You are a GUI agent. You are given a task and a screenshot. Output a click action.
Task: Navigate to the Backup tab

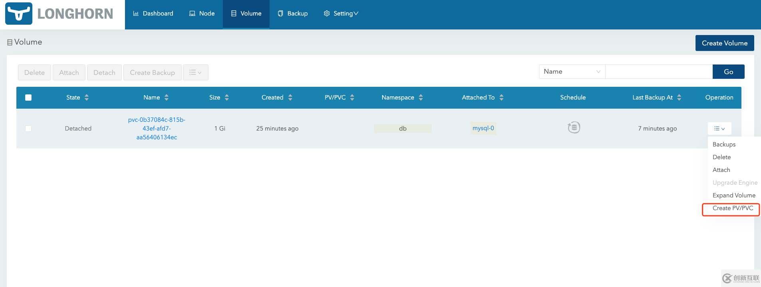coord(293,14)
